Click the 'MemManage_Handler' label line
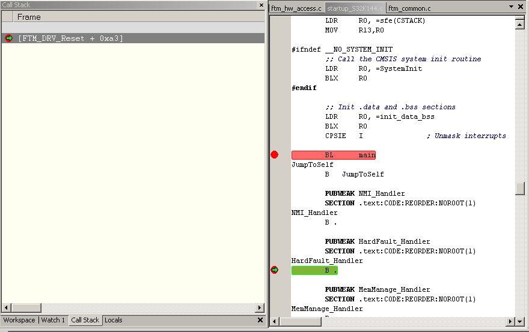 point(327,309)
